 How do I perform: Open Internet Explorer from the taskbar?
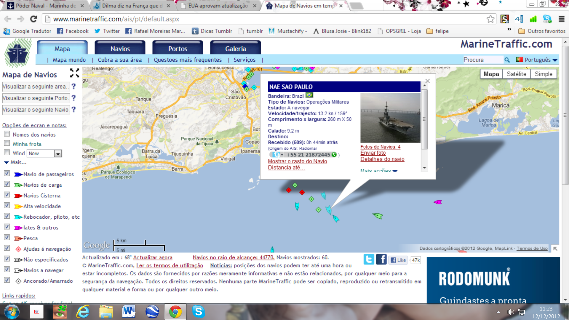[x=83, y=312]
